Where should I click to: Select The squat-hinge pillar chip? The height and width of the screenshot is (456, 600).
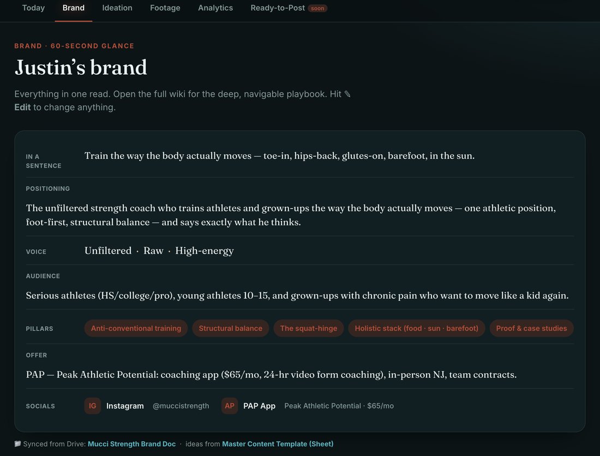tap(308, 328)
